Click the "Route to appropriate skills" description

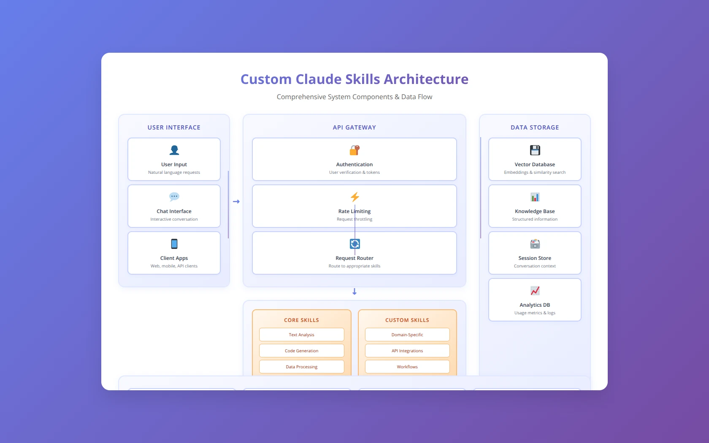tap(354, 266)
